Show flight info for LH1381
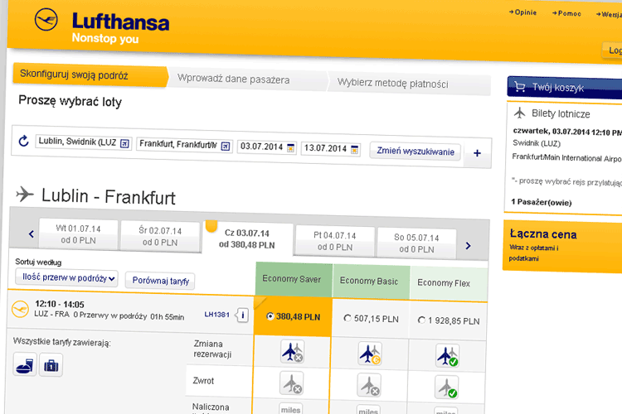This screenshot has width=622, height=414. (242, 315)
